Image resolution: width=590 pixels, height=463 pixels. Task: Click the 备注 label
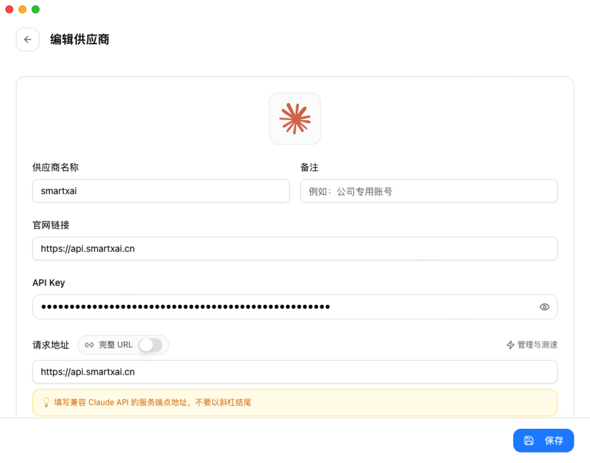point(309,167)
